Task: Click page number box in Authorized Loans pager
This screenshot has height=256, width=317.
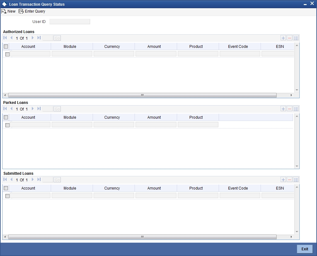Action: click(48, 38)
